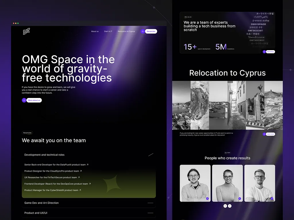Click the previous arrow under team photos
Viewport: 294px width, 220px height.
point(225,206)
